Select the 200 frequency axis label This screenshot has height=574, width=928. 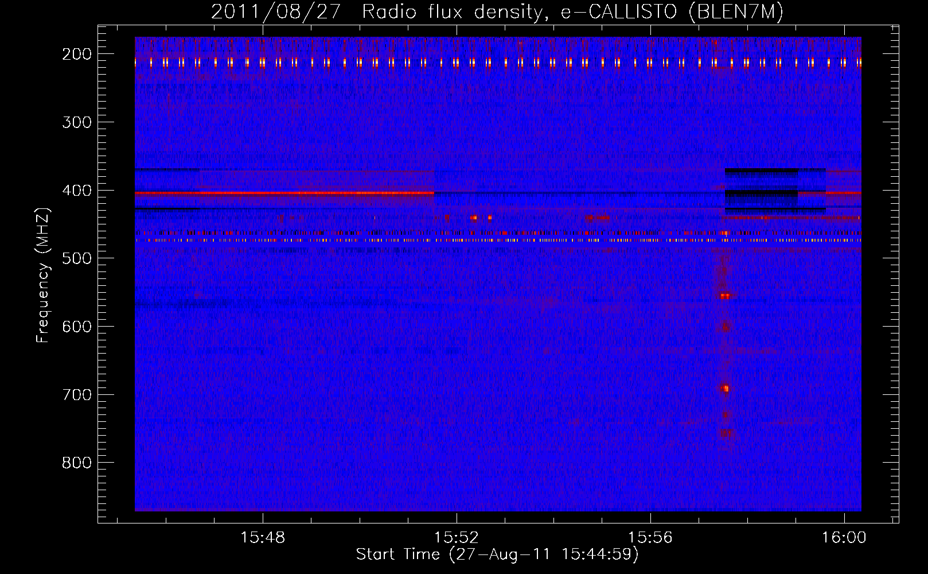click(x=77, y=54)
